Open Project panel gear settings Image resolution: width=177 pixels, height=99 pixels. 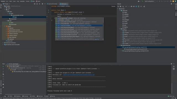(42, 4)
